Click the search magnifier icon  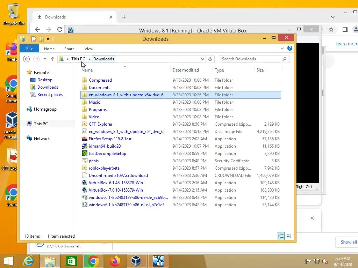(285, 59)
